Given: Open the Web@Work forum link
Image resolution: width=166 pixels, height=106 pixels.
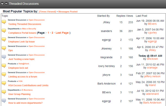Looking at the screenshot, I should pyautogui.click(x=24, y=64).
